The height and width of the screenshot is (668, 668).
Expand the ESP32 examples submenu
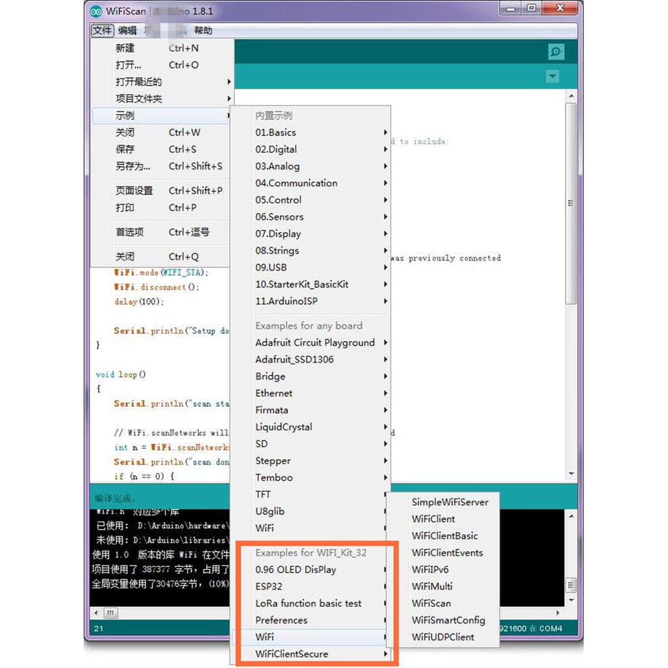point(272,586)
